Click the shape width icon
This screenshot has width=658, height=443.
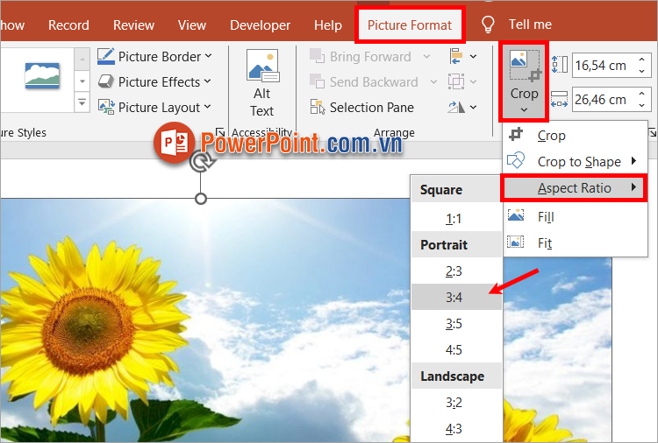tap(560, 99)
